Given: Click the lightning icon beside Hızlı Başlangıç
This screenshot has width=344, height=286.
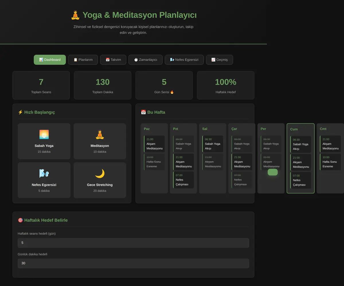Looking at the screenshot, I should pos(20,112).
